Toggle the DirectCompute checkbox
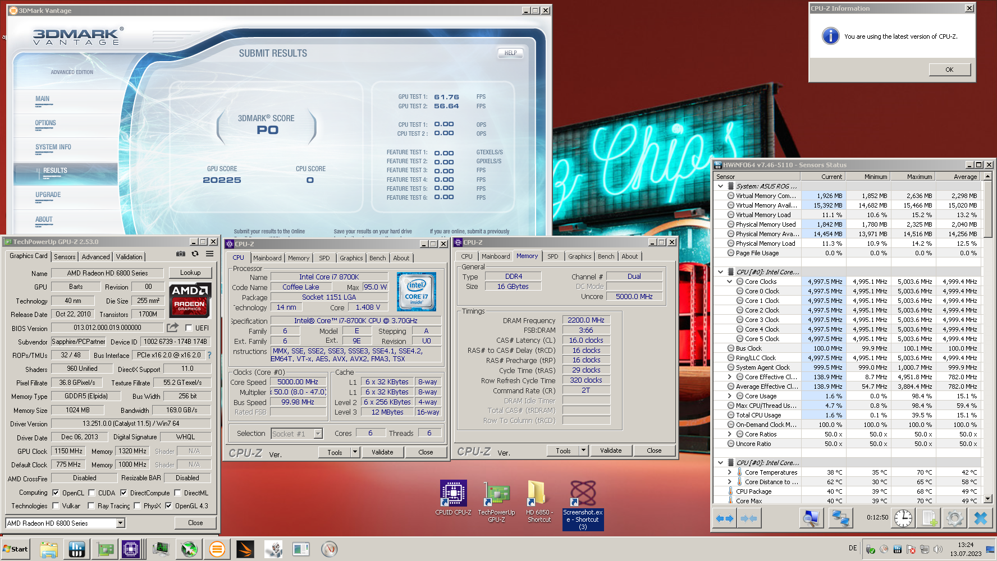Image resolution: width=997 pixels, height=561 pixels. pyautogui.click(x=124, y=493)
